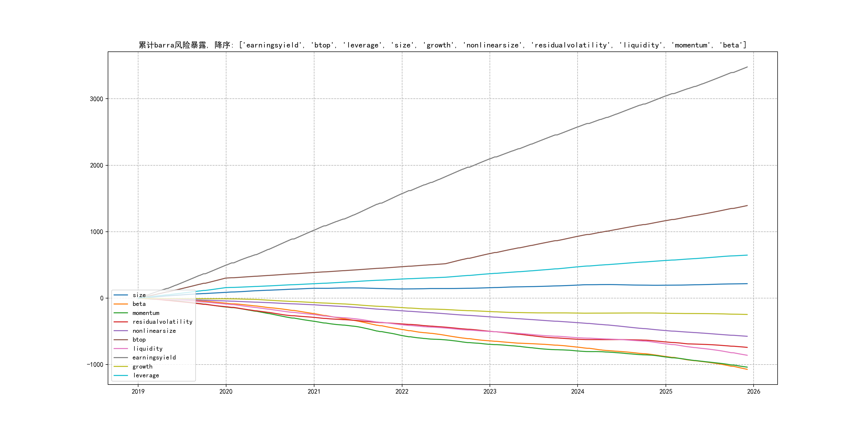Click the 2019 x-axis tick label
864x432 pixels.
click(138, 391)
